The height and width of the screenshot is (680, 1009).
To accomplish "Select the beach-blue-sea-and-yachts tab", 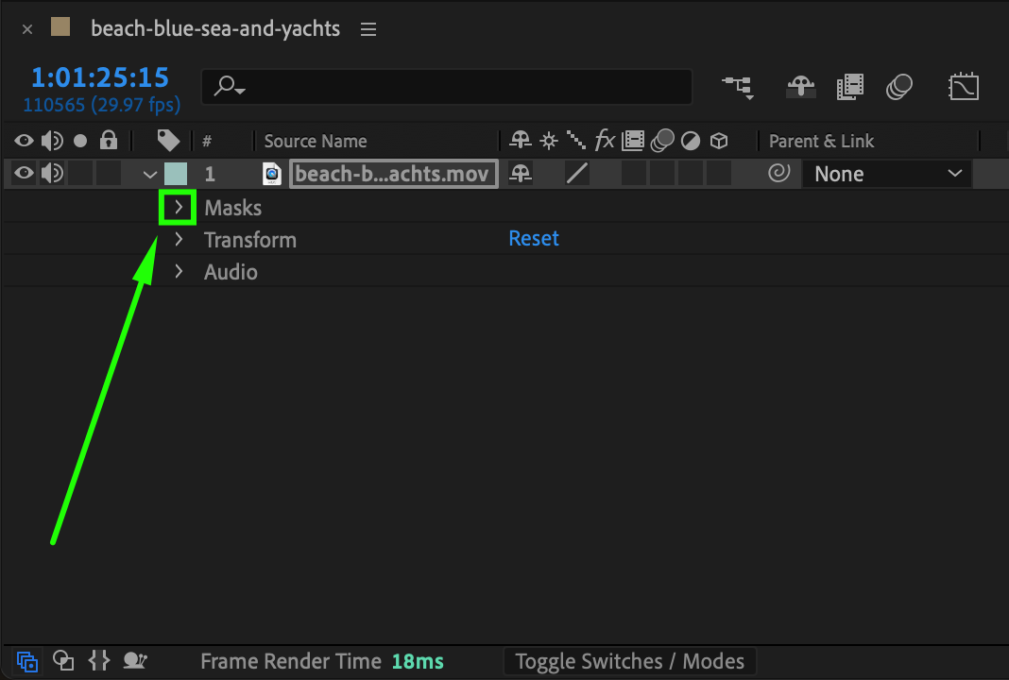I will coord(214,28).
